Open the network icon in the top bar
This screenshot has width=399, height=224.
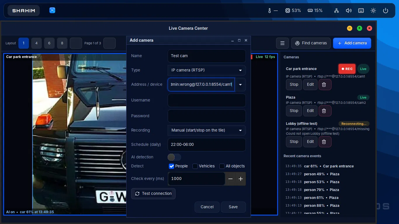coord(336,10)
